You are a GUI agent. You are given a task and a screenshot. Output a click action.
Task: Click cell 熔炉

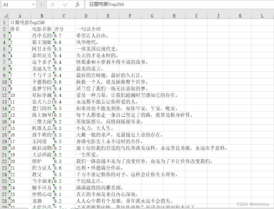[x=42, y=161]
